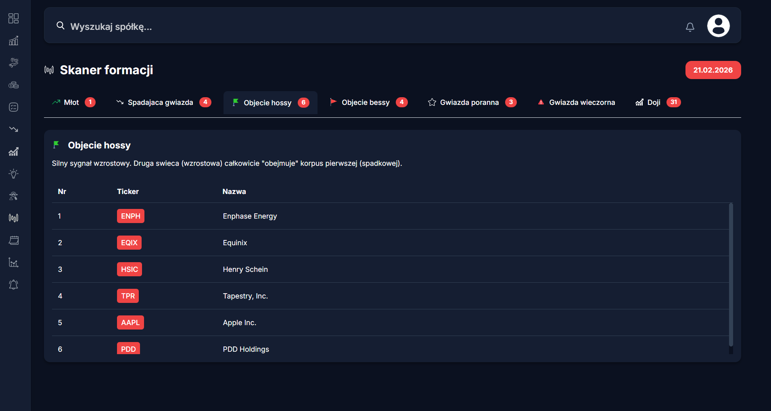The image size is (771, 411).
Task: Open the AAPL ticker badge
Action: (130, 323)
